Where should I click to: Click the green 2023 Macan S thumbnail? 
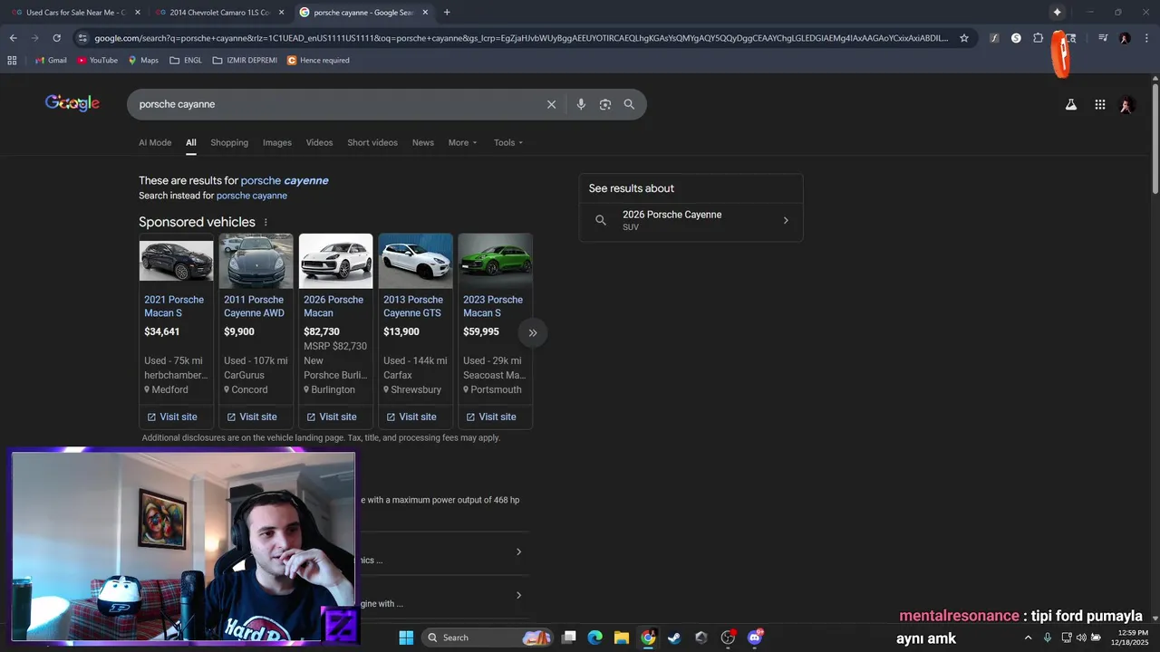[496, 261]
